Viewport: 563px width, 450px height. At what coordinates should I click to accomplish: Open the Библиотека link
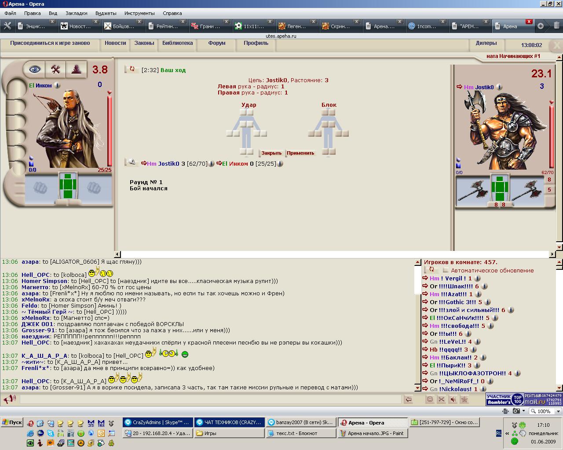click(177, 43)
